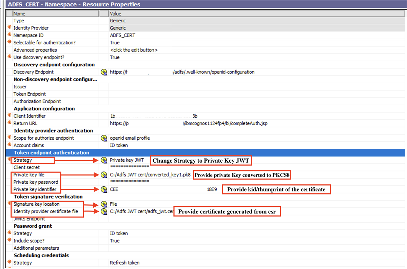
Task: Select the Private key identifier property name
Action: coord(35,189)
